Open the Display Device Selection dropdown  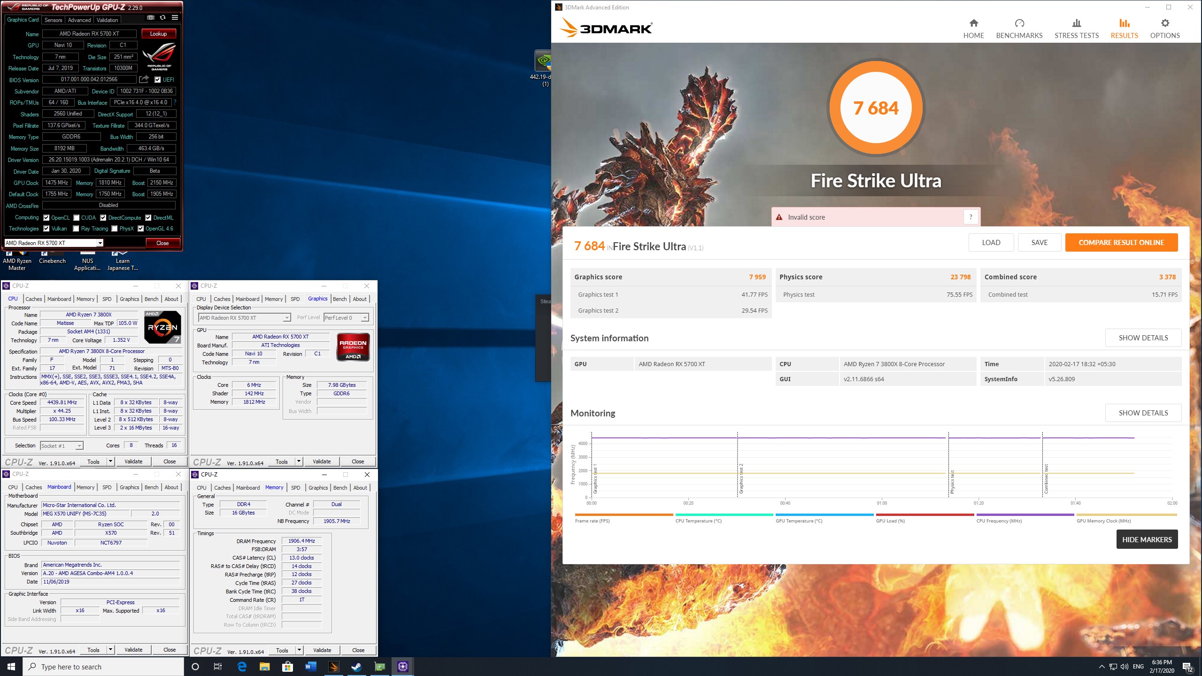pyautogui.click(x=245, y=318)
